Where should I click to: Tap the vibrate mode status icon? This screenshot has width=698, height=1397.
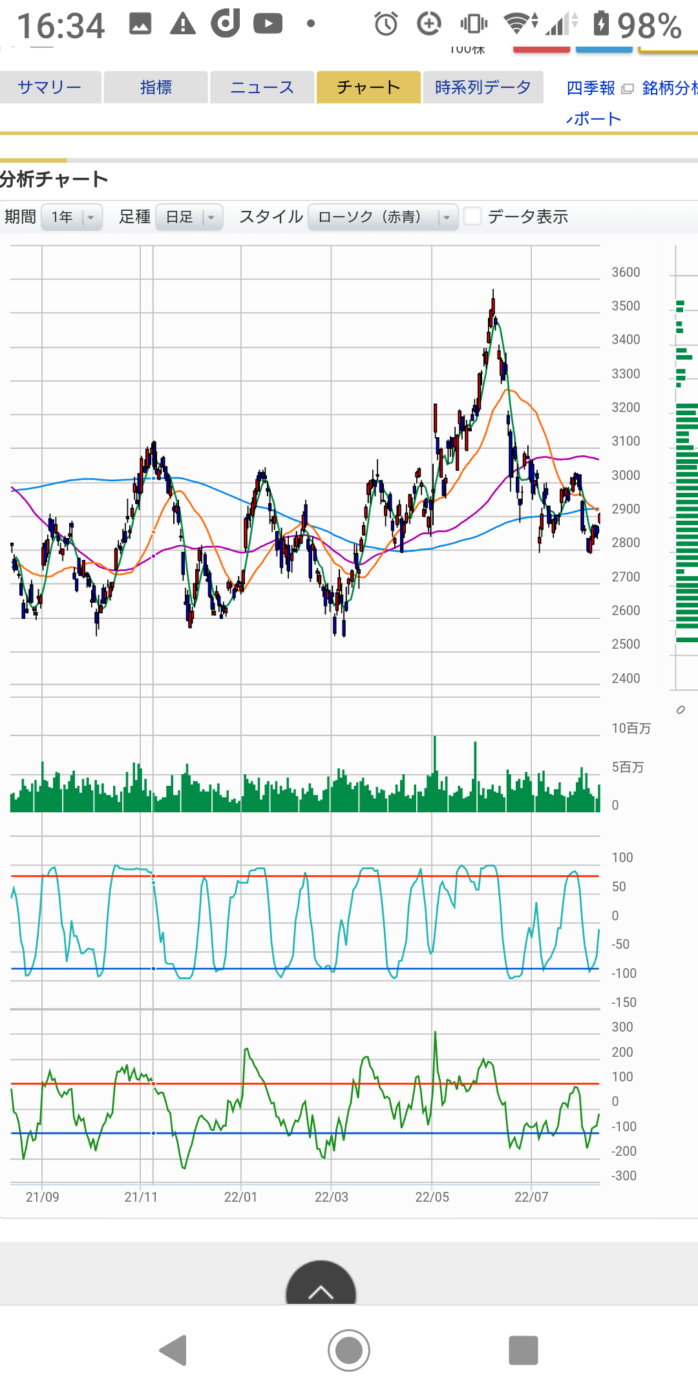click(474, 24)
